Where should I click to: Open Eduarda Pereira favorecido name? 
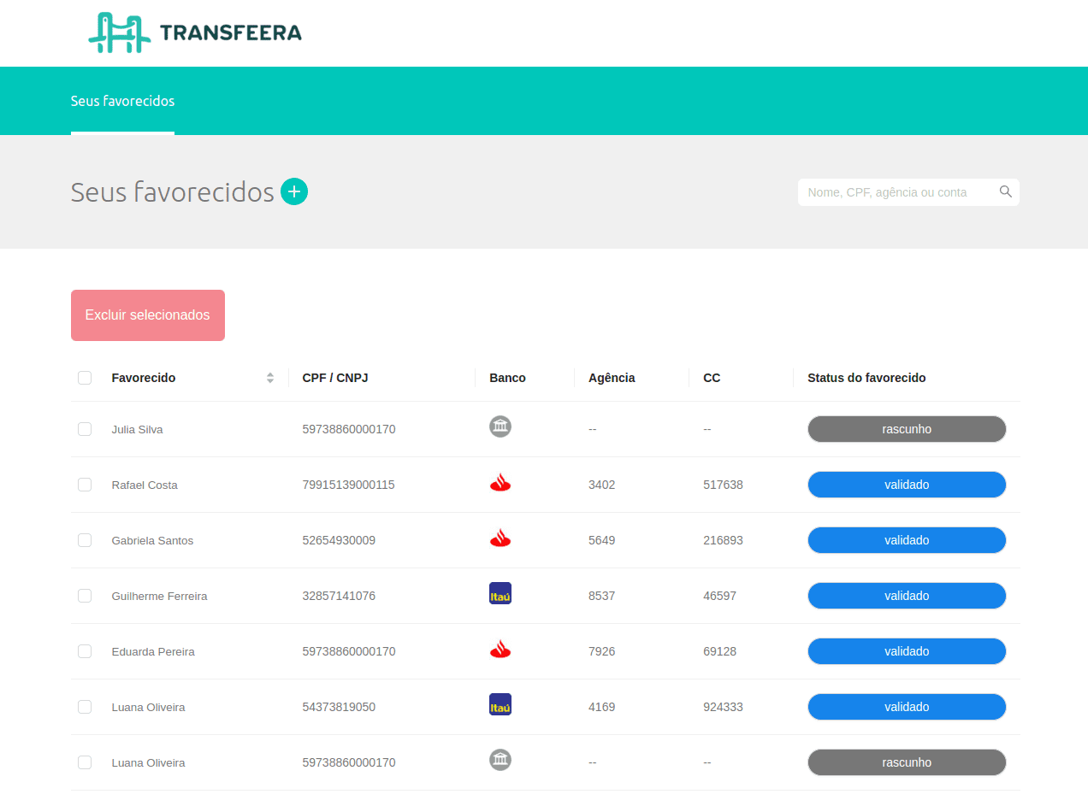(x=153, y=651)
